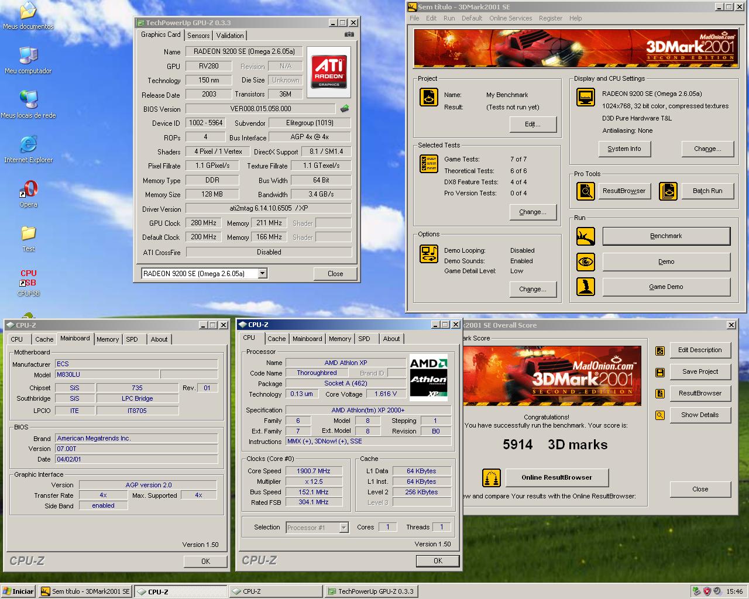Click OK in the left CPU-Z Mainboard window
This screenshot has height=599, width=749.
tap(205, 562)
